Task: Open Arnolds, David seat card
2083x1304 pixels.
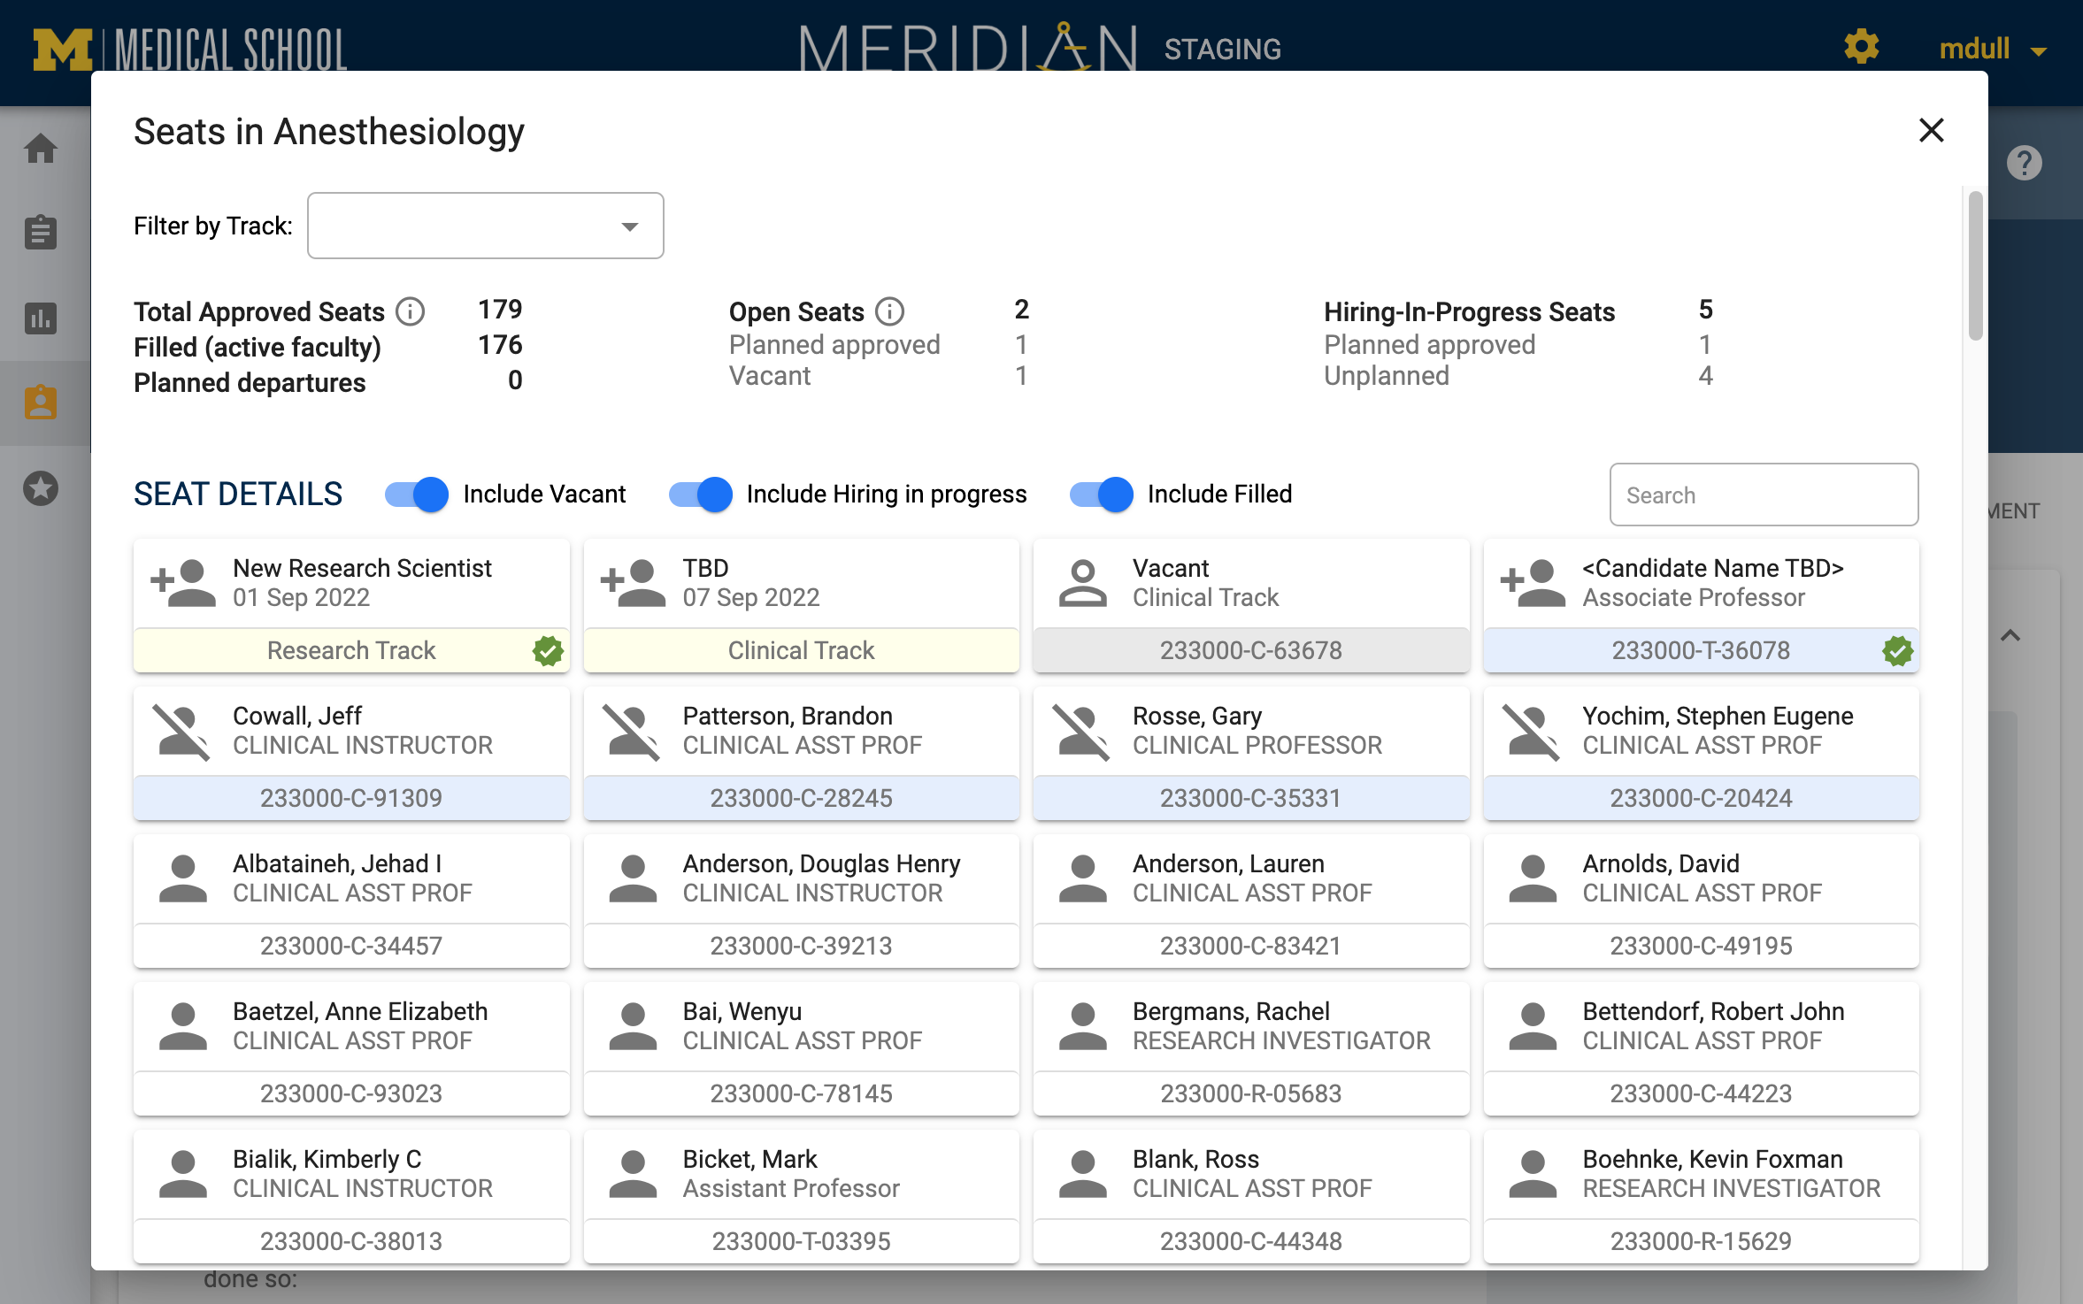Action: [1701, 901]
